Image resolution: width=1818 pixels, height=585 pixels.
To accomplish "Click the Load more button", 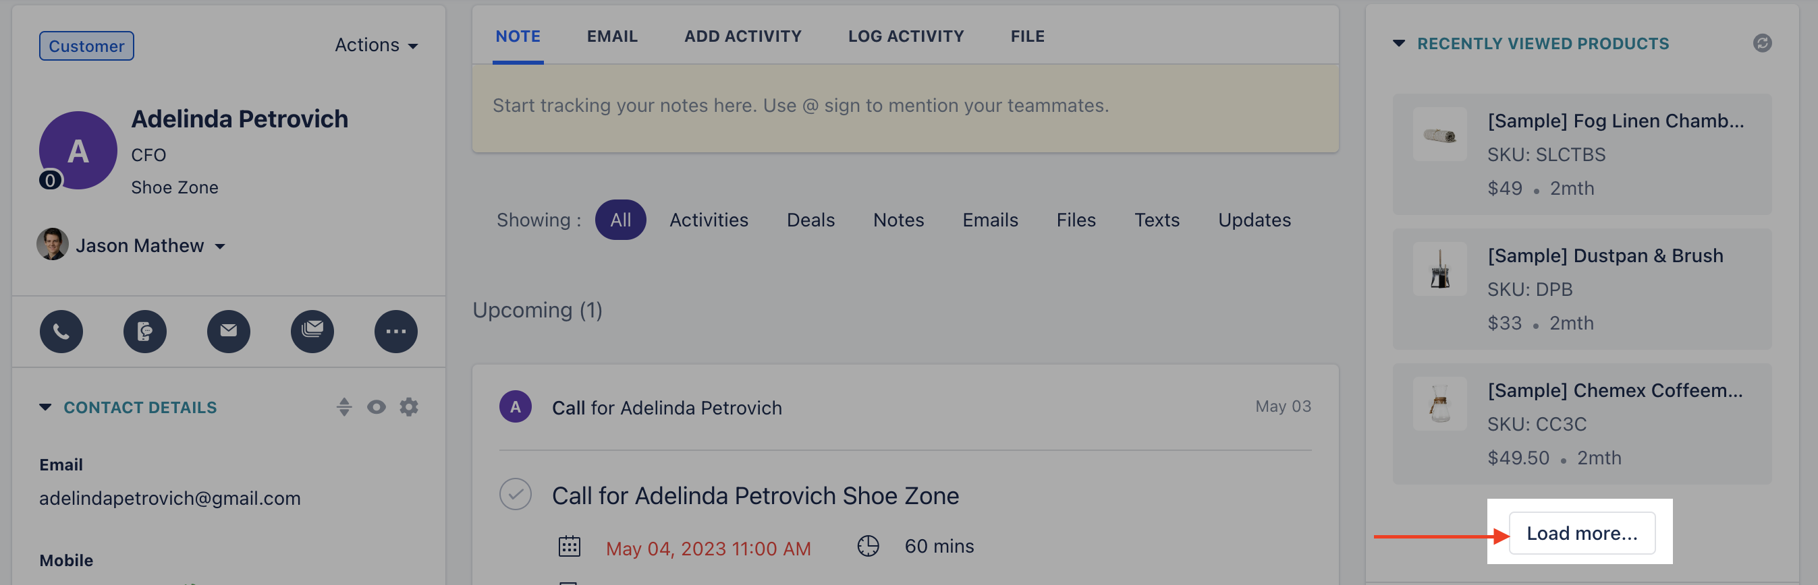I will (1582, 534).
